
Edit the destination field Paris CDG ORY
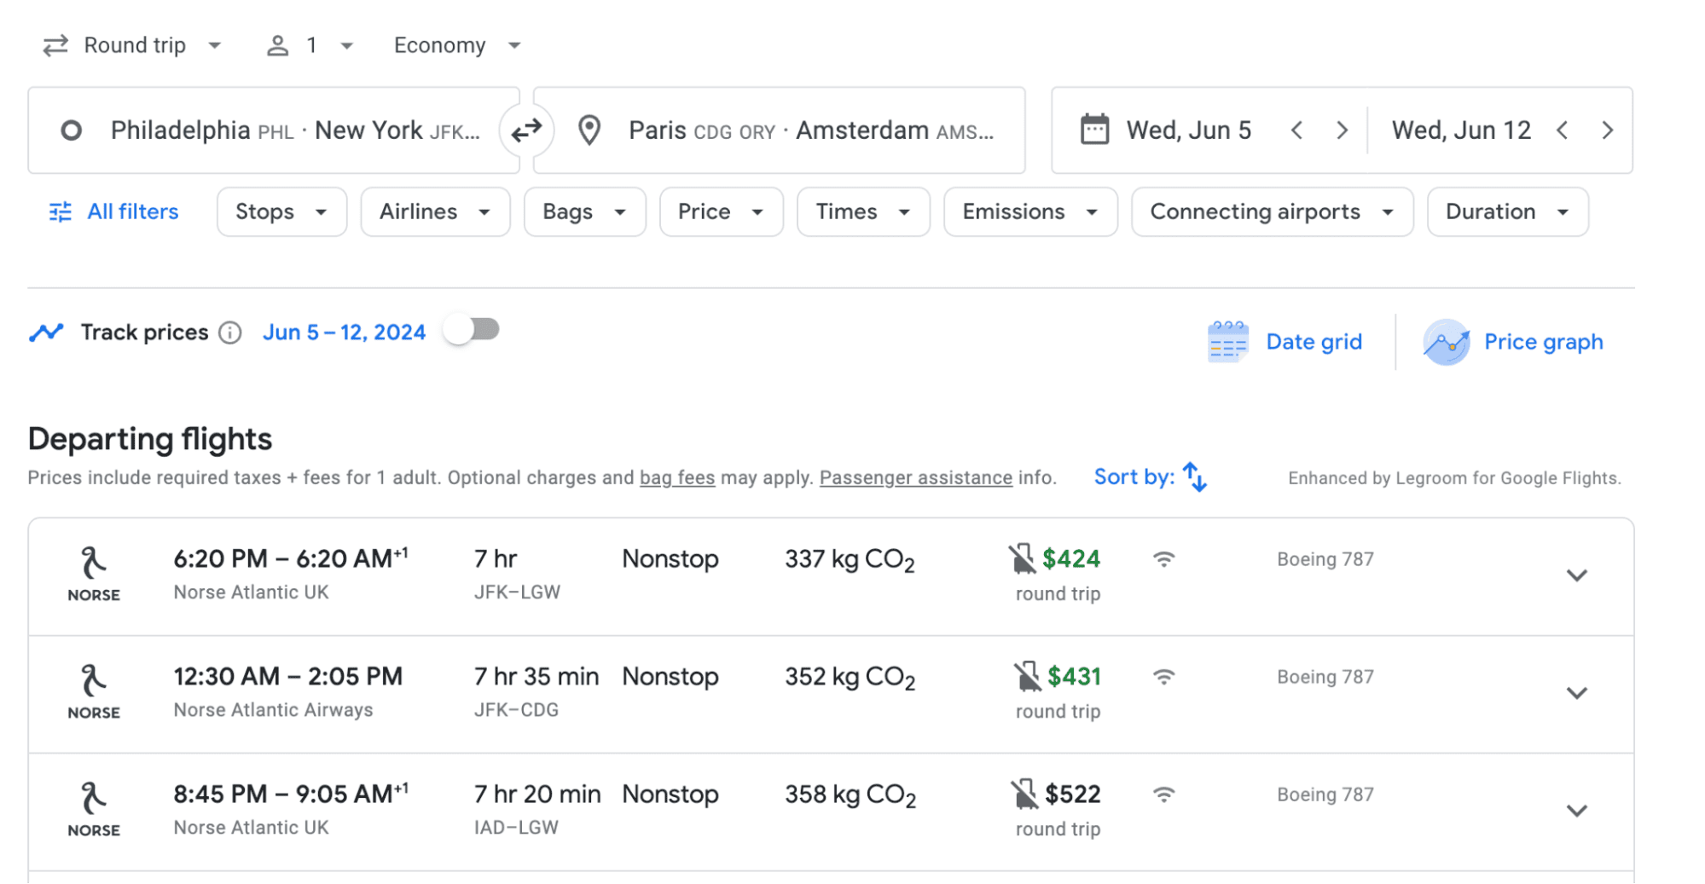pyautogui.click(x=780, y=130)
